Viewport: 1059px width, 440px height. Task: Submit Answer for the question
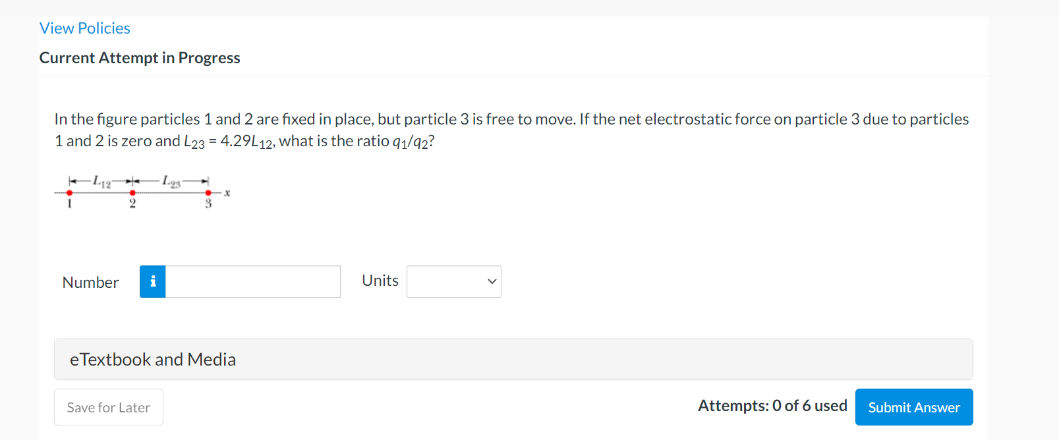(914, 406)
